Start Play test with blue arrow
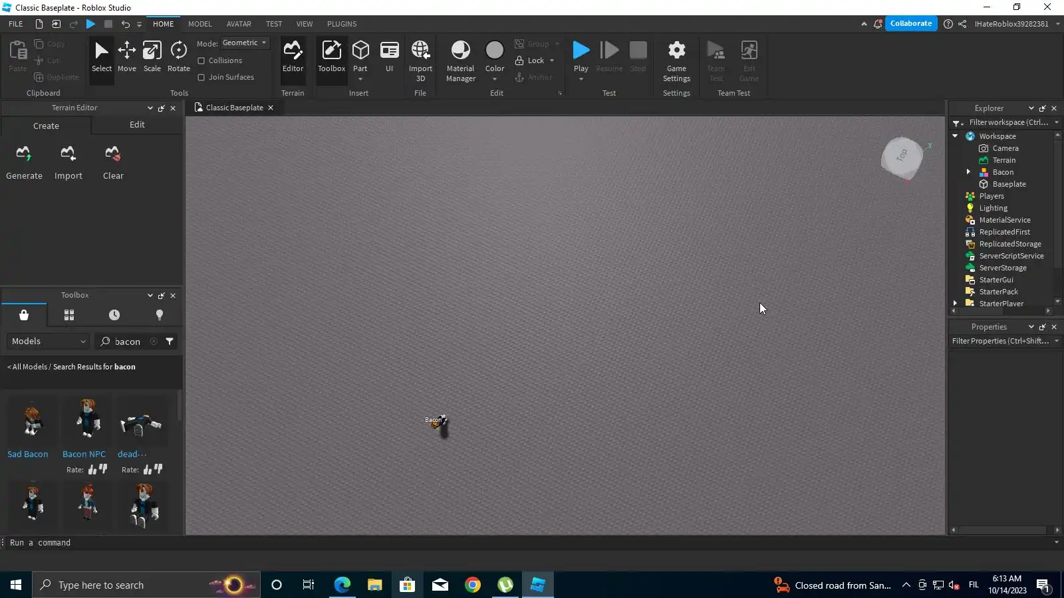Viewport: 1064px width, 598px height. pyautogui.click(x=581, y=50)
